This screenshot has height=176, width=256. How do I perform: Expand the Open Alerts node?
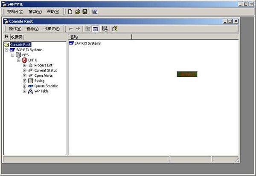coord(25,75)
